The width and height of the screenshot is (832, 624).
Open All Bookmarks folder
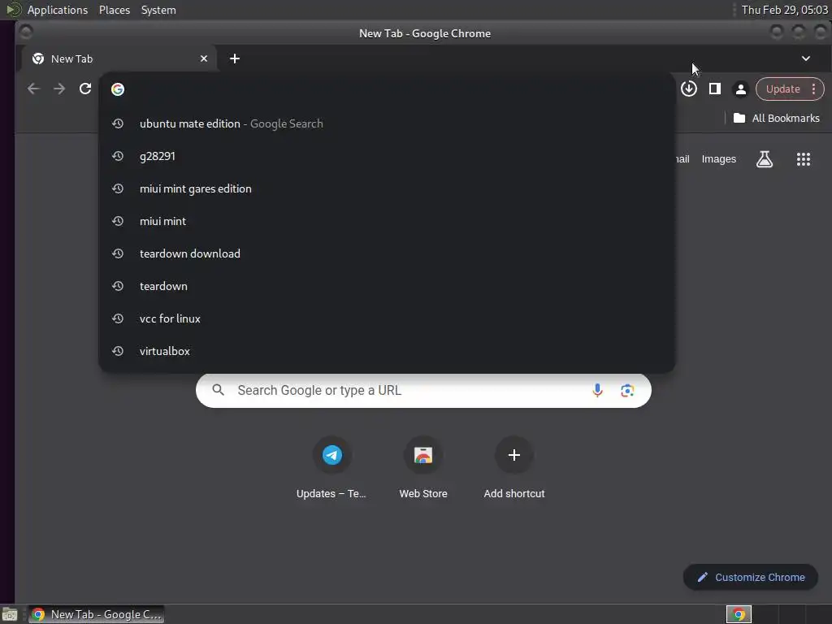[x=776, y=119]
